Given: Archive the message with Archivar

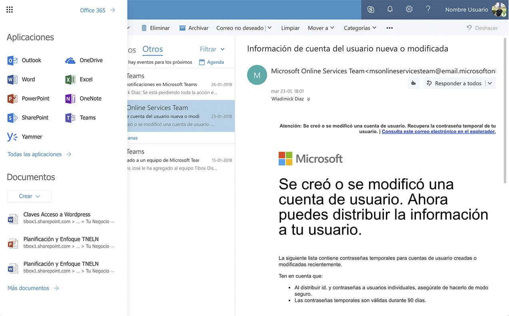Looking at the screenshot, I should click(194, 28).
